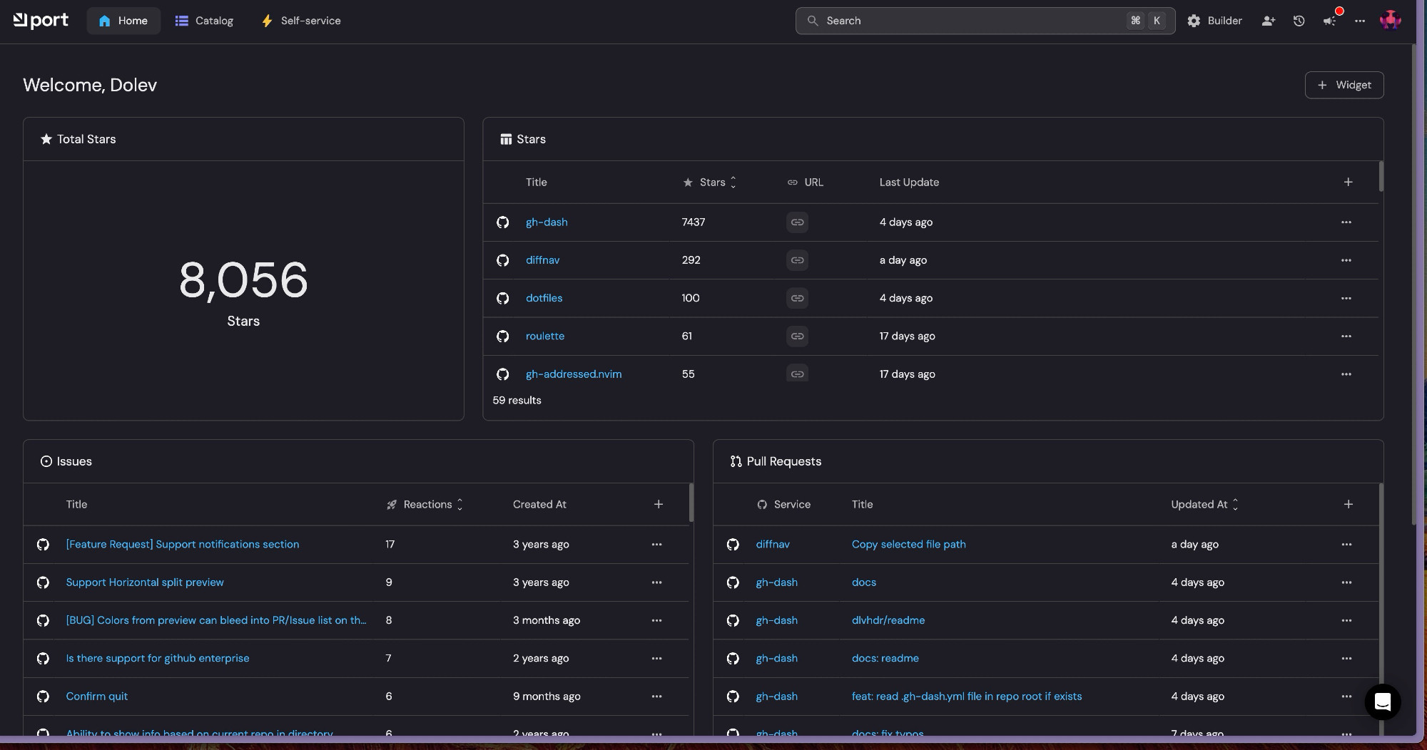Screen dimensions: 1427x750
Task: Open the user avatar menu
Action: click(x=1390, y=21)
